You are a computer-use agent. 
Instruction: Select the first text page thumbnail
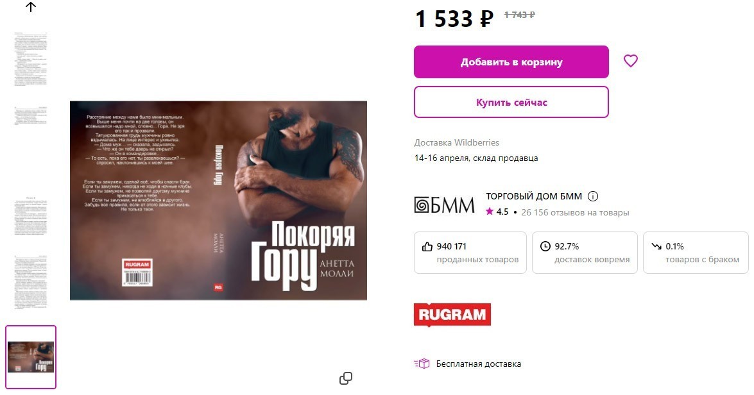tap(31, 60)
